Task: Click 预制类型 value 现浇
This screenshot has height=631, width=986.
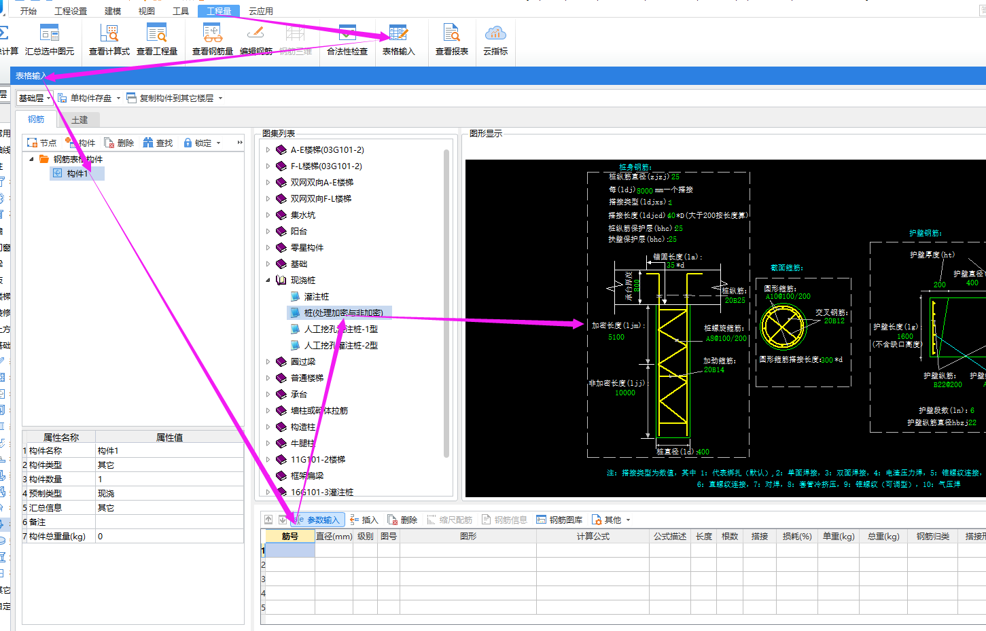Action: (169, 493)
